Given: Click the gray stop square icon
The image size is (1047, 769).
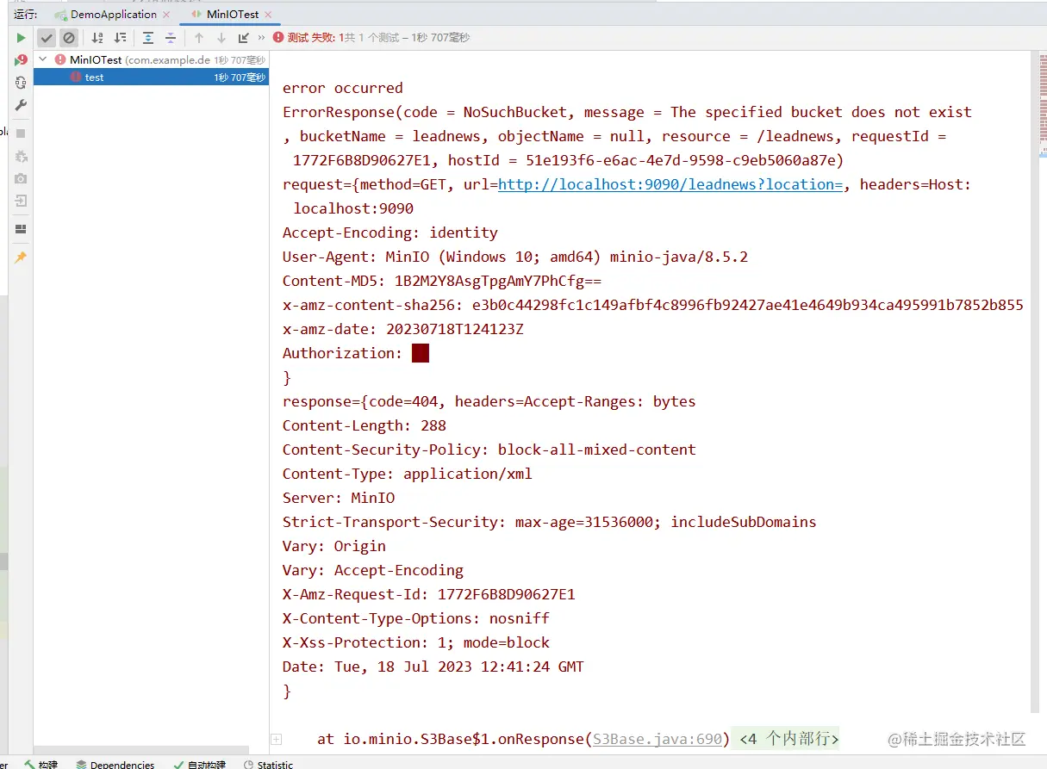Looking at the screenshot, I should (x=21, y=133).
